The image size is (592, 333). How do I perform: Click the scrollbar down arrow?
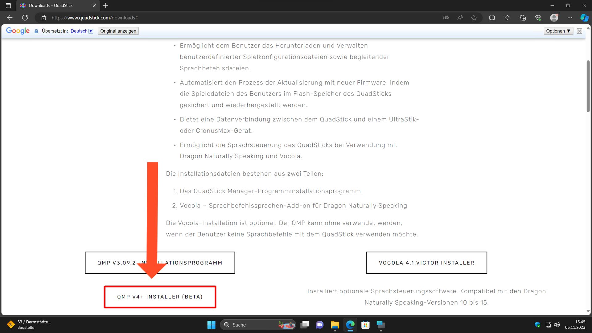(588, 311)
